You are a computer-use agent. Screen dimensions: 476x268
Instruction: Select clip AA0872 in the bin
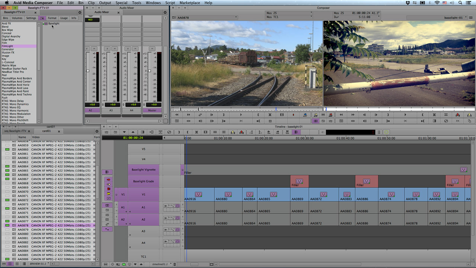point(23,200)
